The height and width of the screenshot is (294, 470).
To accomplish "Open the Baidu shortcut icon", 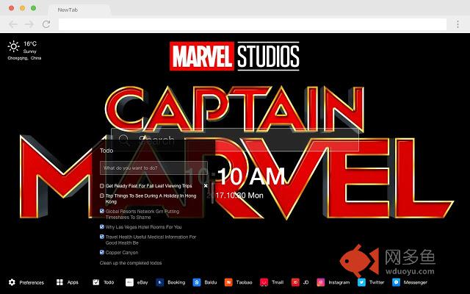I will [197, 282].
